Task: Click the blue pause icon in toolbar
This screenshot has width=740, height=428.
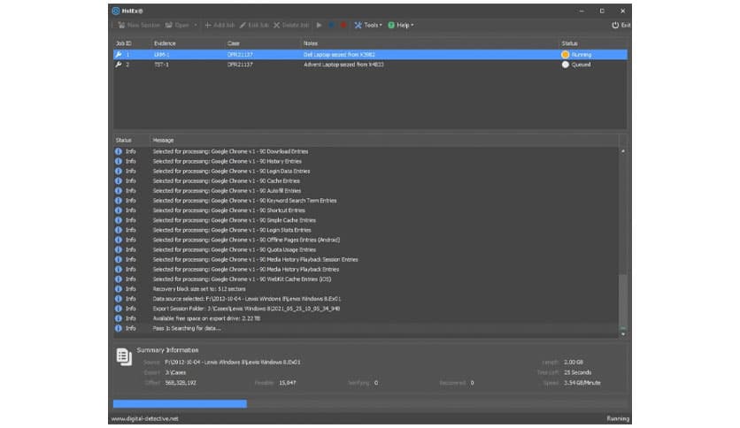Action: 332,25
